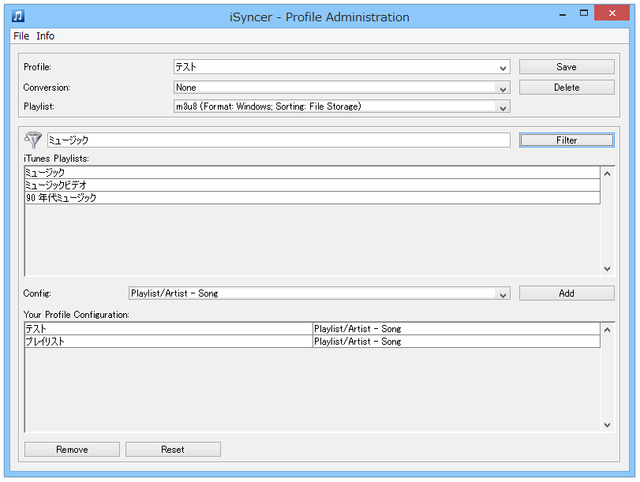The height and width of the screenshot is (482, 640).
Task: Click the テスト row's Playlist/Artist - Song cell
Action: 456,328
